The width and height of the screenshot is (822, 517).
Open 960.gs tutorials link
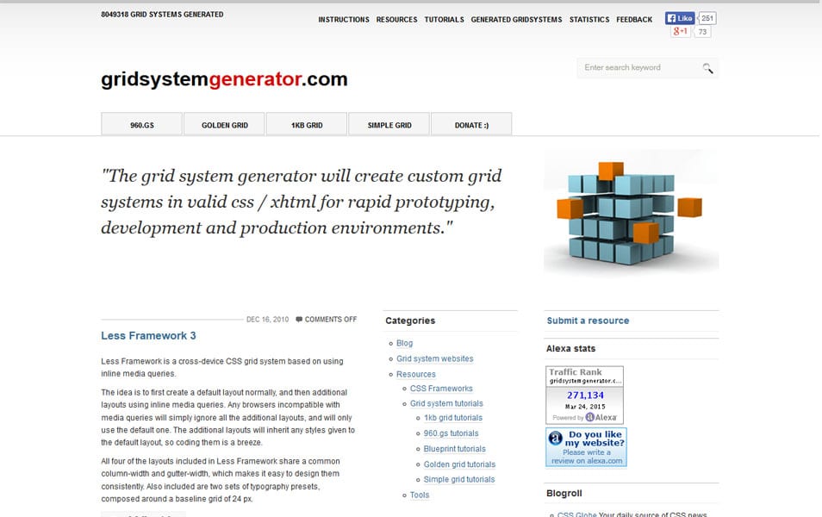click(x=451, y=433)
